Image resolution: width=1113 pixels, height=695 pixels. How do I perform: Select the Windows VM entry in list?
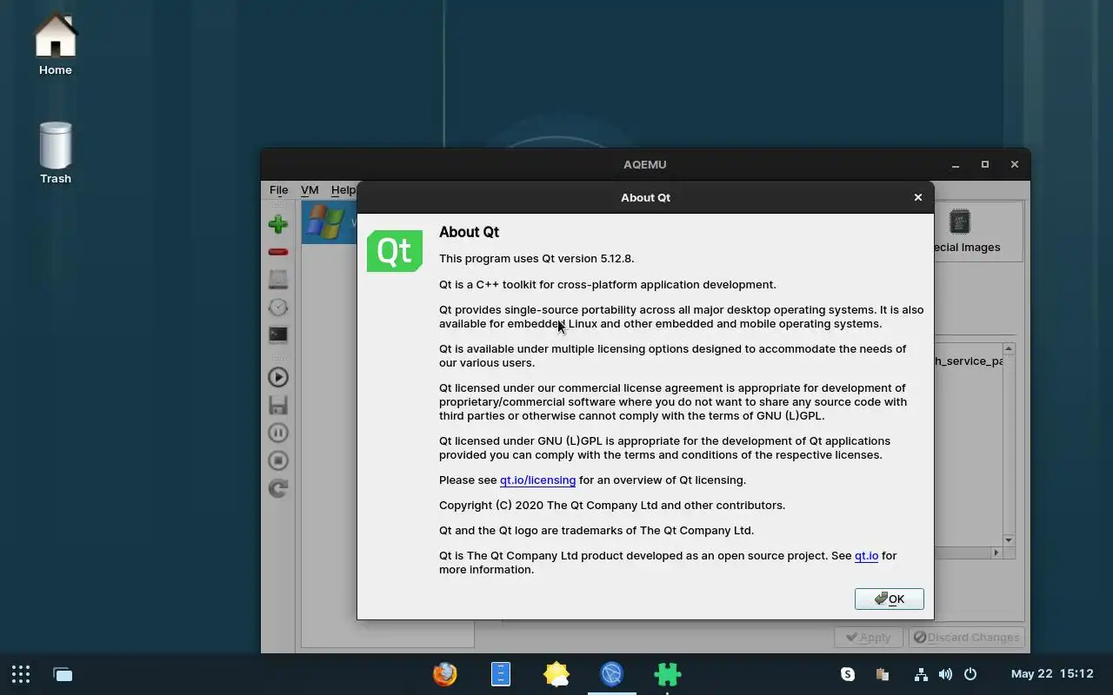(x=330, y=222)
